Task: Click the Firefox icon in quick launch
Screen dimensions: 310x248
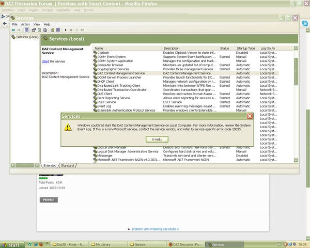Action: tap(41, 244)
